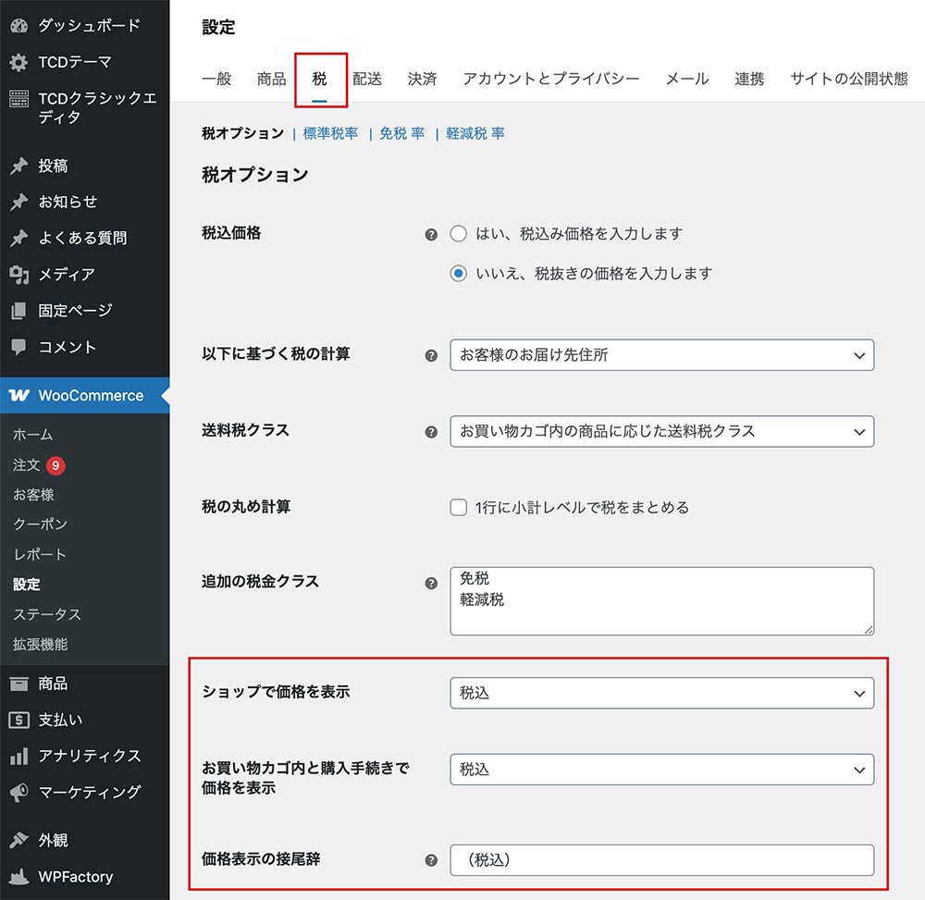Open ショップで価格を表示 dropdown
Image resolution: width=925 pixels, height=900 pixels.
click(661, 693)
